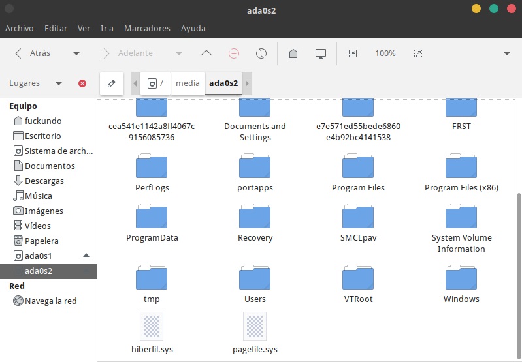Open the Marcadores menu

147,29
